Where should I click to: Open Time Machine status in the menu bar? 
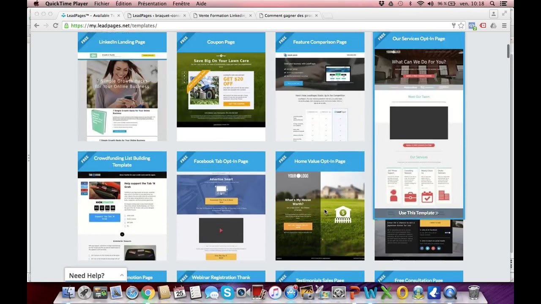(400, 3)
